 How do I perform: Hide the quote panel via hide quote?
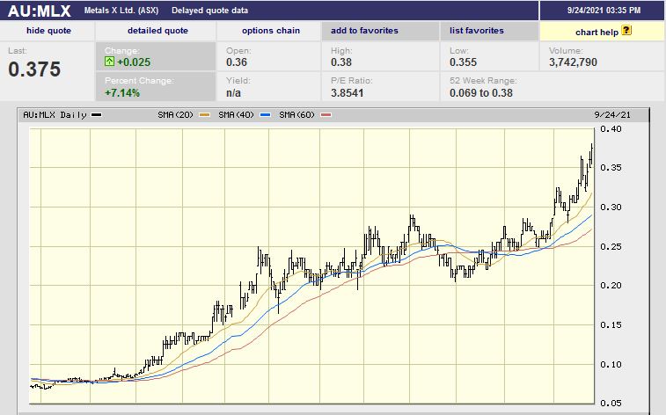(48, 31)
